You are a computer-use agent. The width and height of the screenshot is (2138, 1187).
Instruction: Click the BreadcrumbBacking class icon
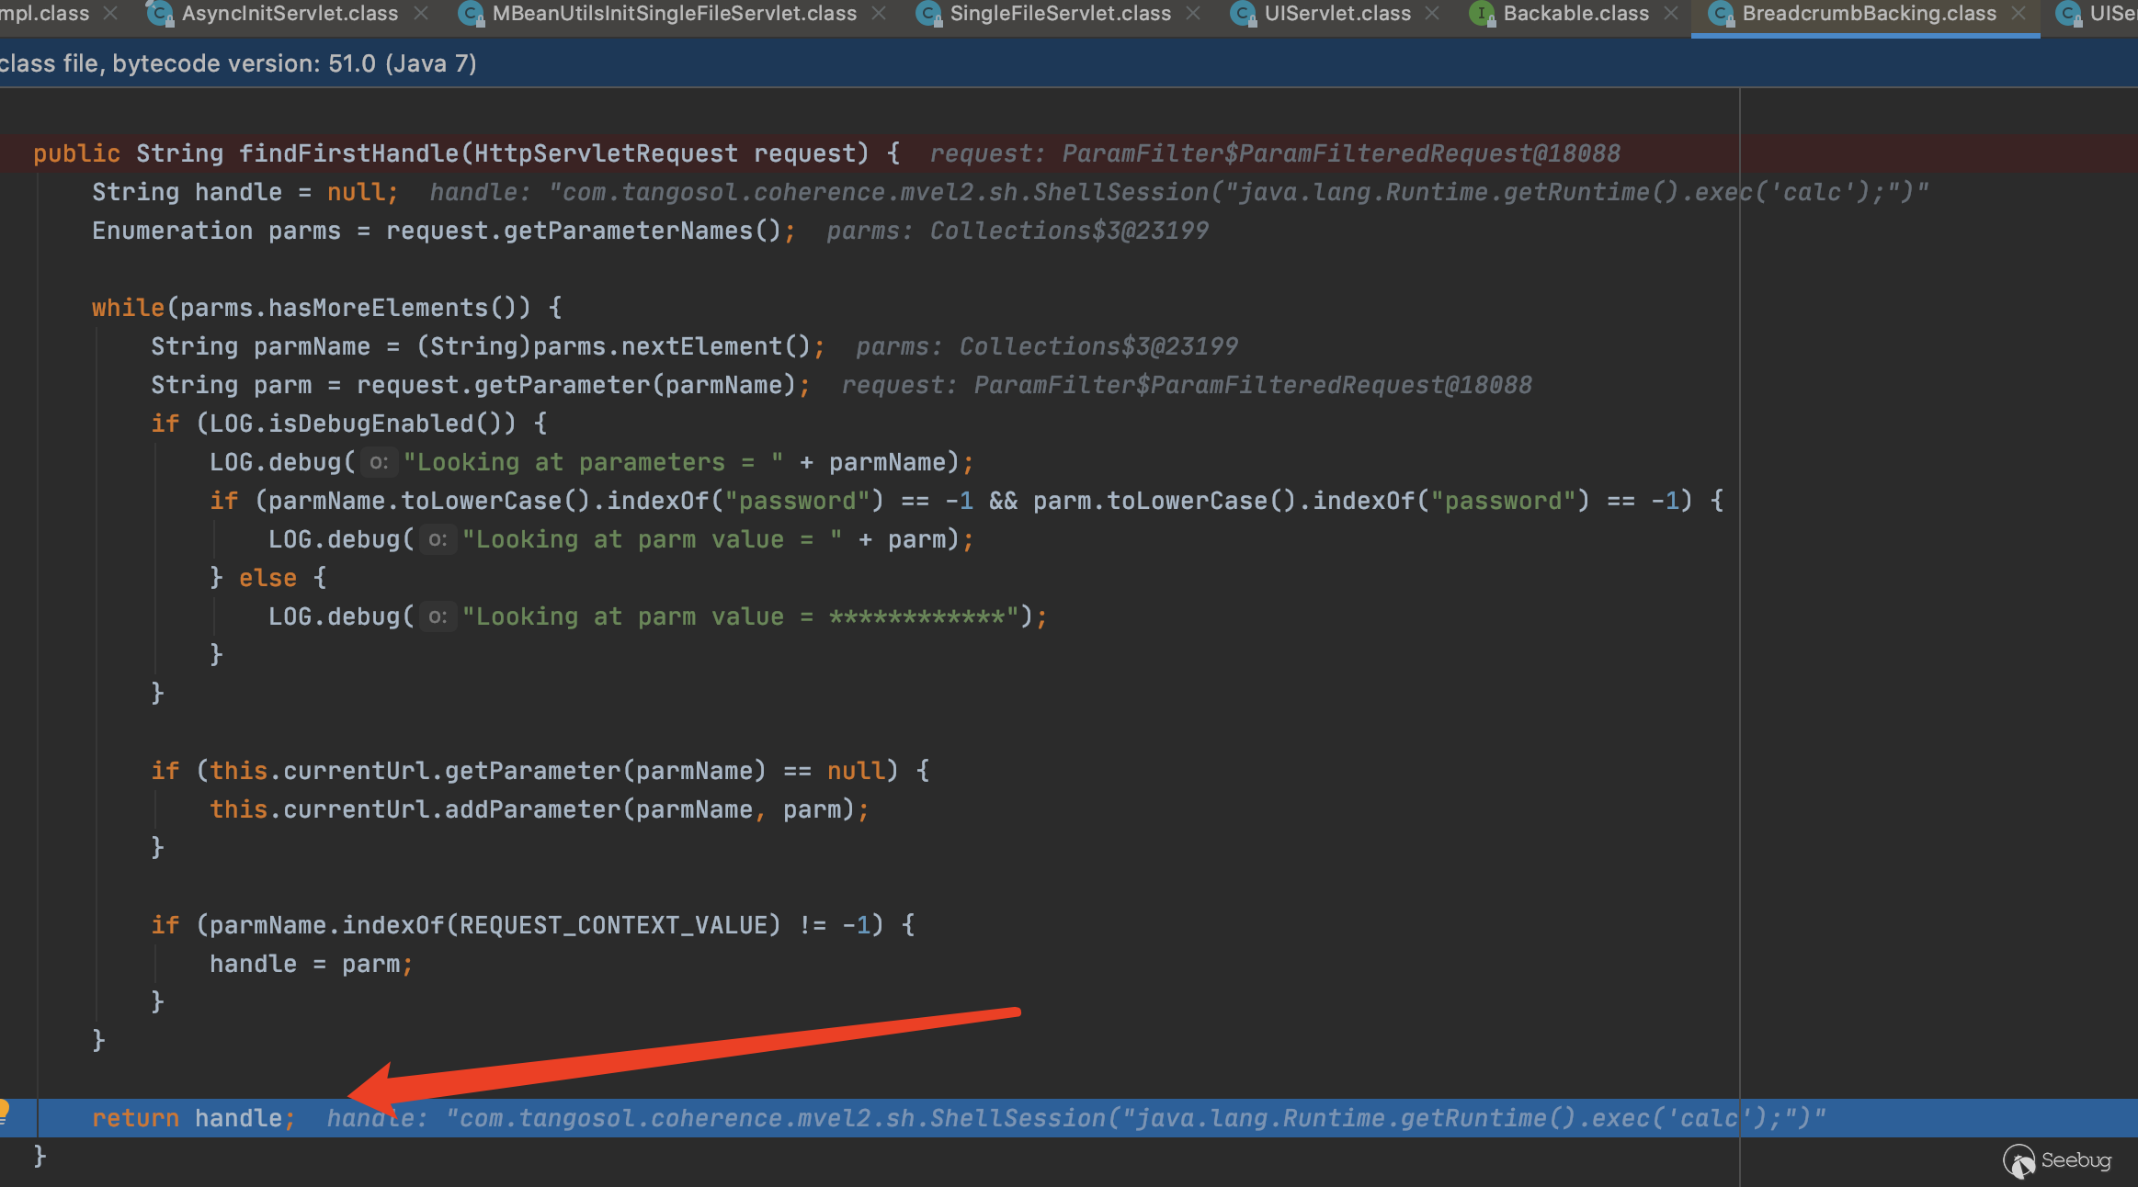[x=1720, y=14]
